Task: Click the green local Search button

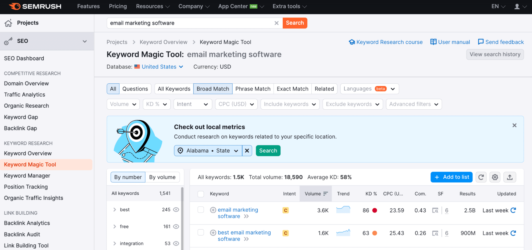Action: (268, 151)
